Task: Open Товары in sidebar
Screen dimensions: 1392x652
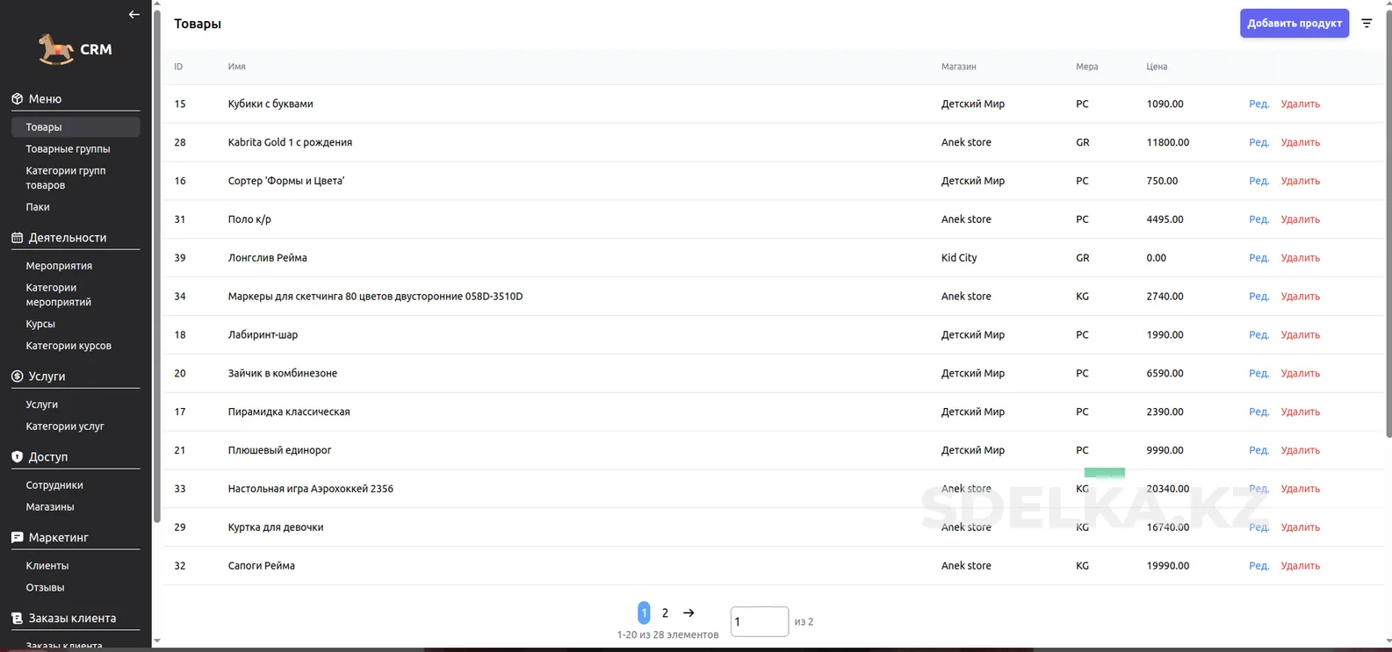Action: (x=76, y=127)
